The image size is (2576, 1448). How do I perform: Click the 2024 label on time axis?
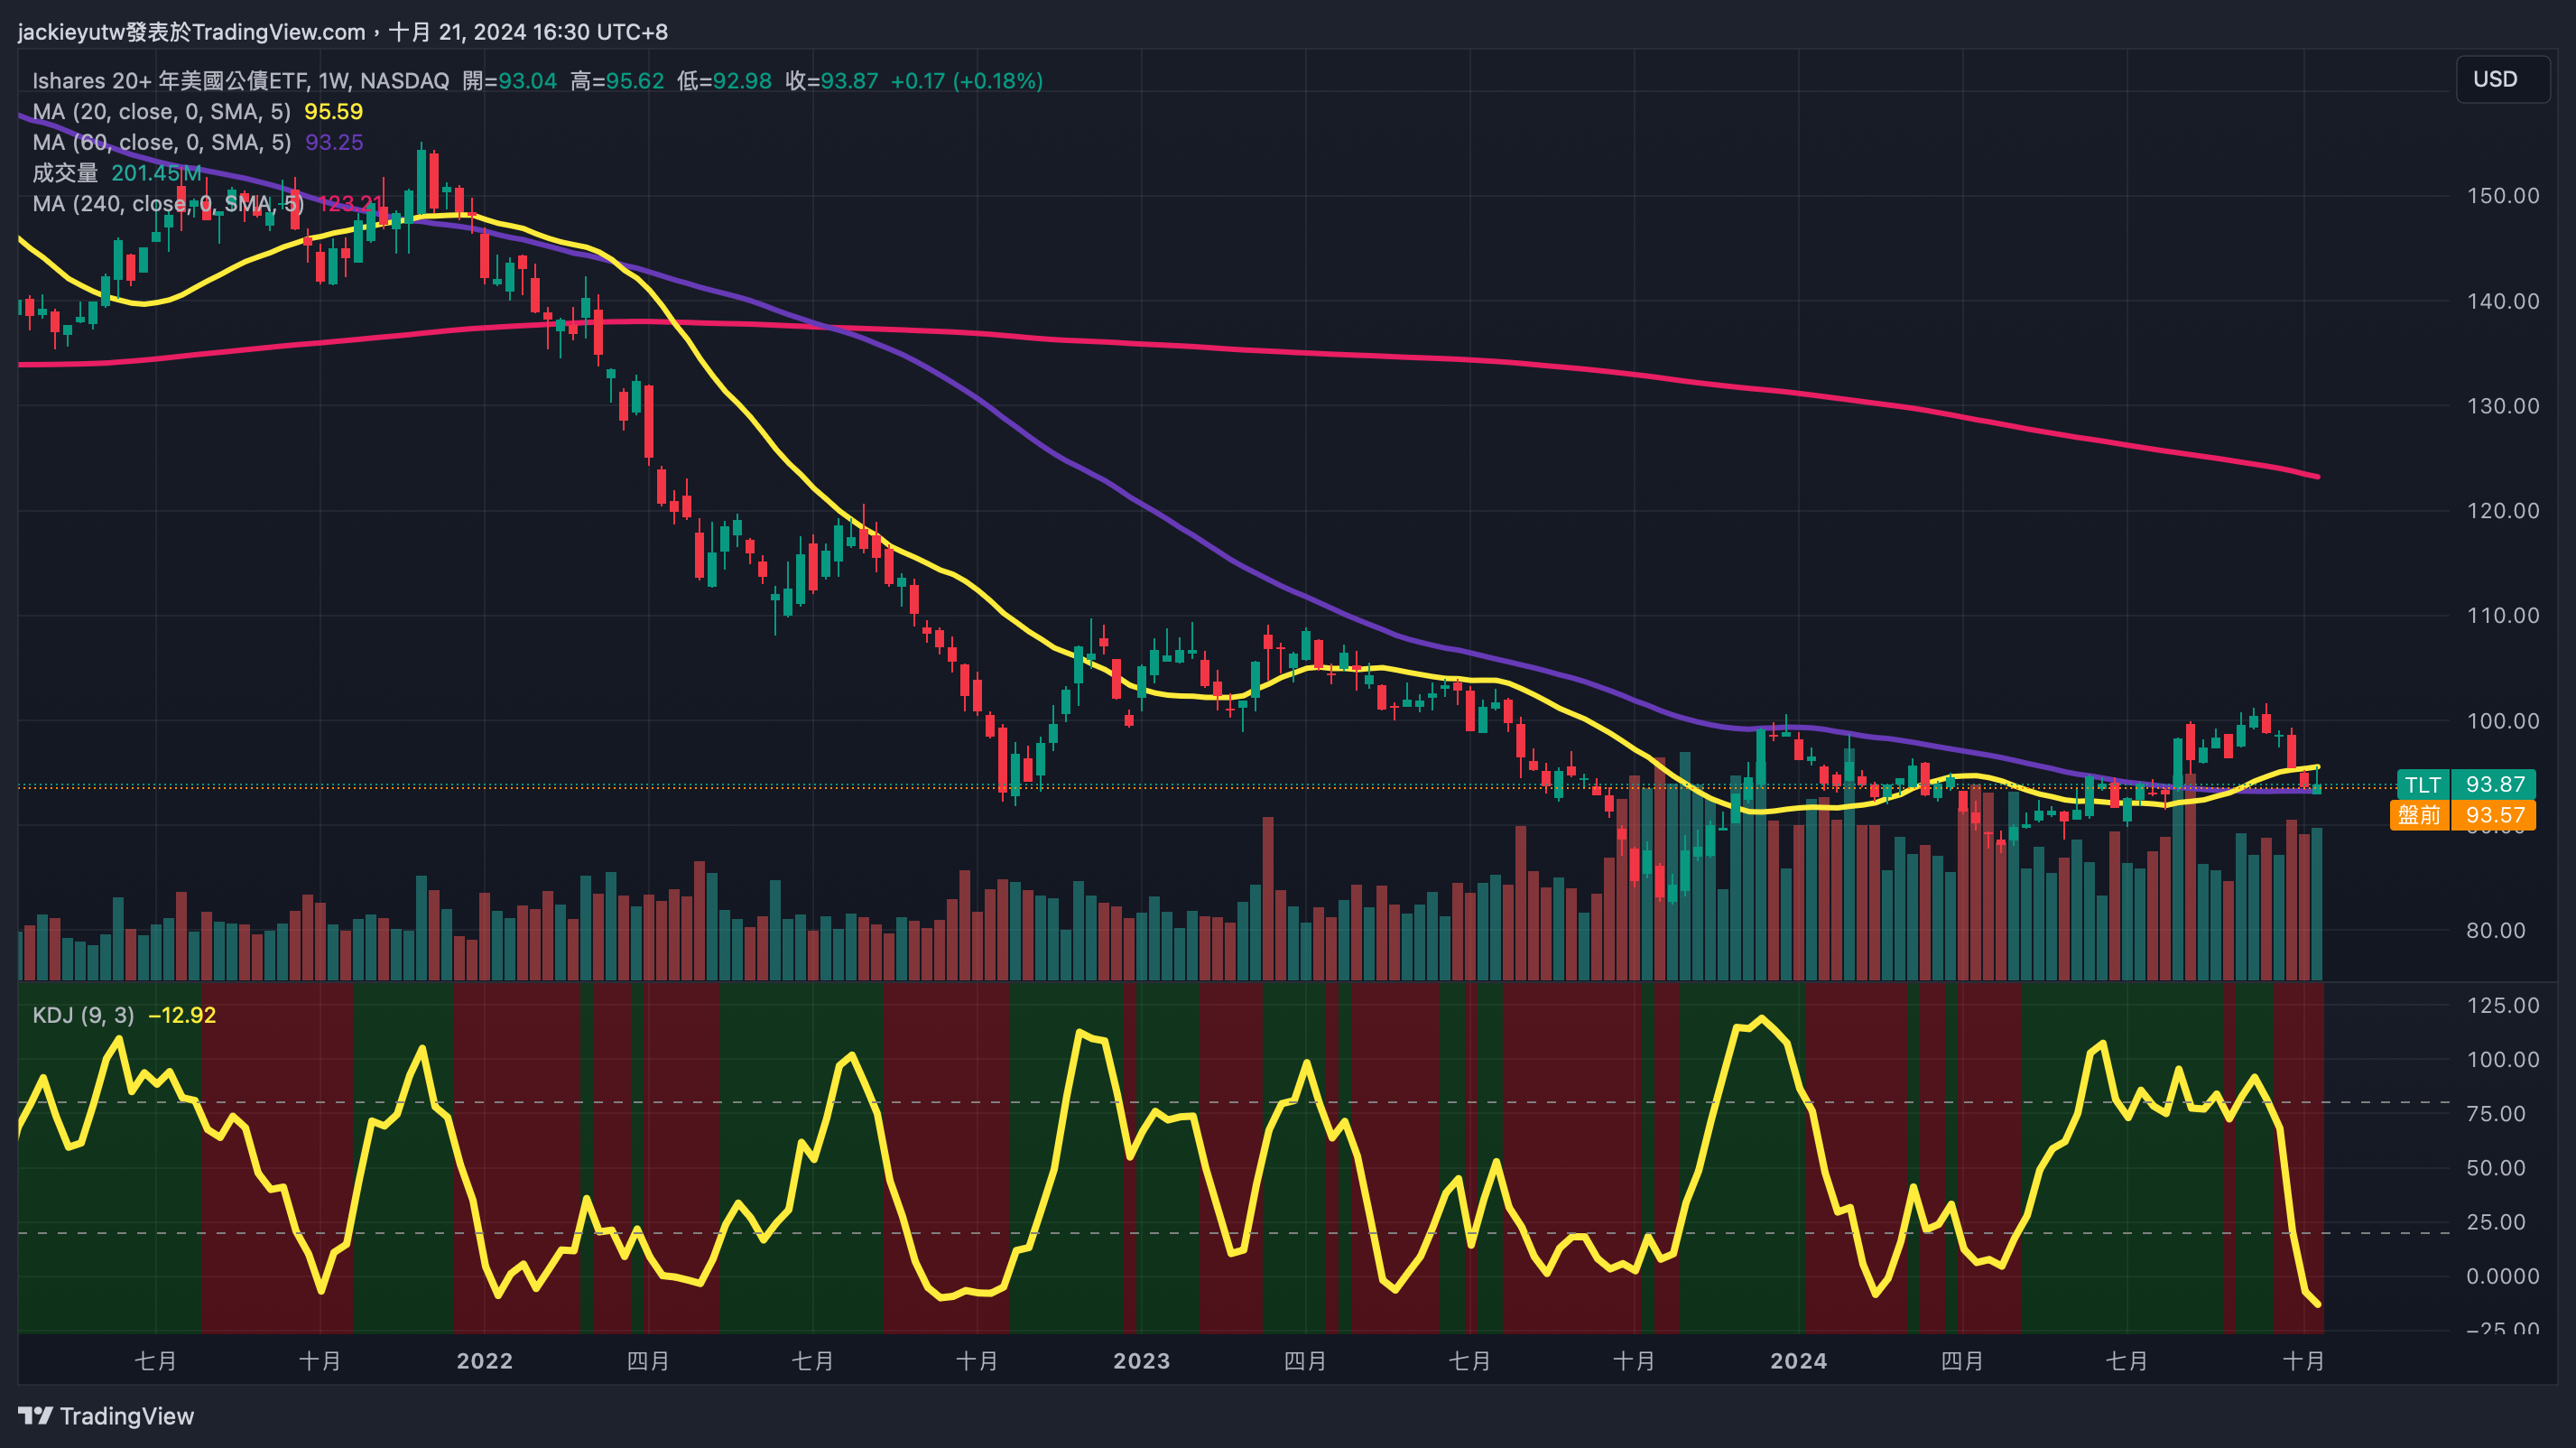[1798, 1361]
